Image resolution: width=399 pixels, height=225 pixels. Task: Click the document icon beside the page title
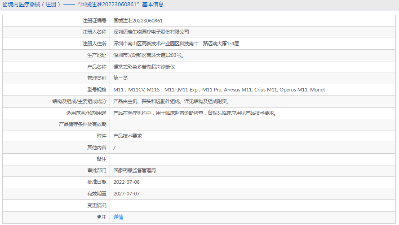coord(5,4)
